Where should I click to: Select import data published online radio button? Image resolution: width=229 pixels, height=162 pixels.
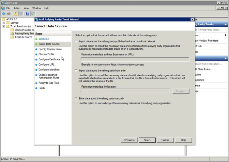point(76,41)
